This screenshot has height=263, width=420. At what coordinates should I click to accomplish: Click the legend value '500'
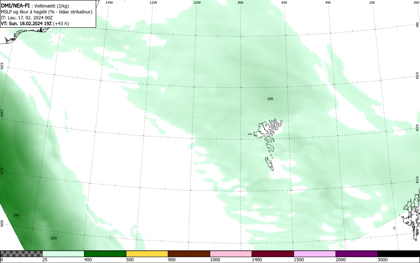tap(130, 260)
